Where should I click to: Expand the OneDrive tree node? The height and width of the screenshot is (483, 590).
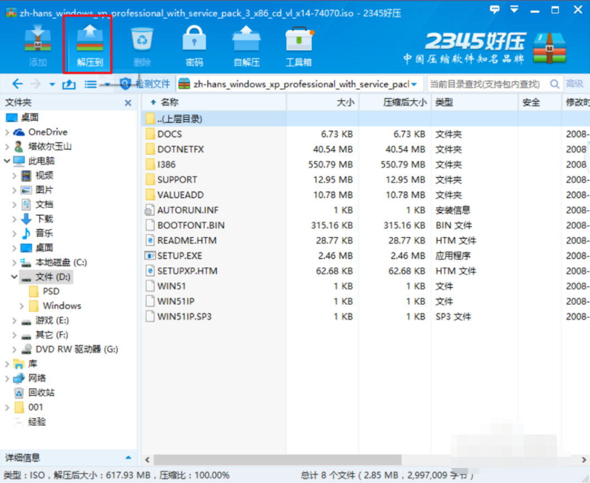pyautogui.click(x=7, y=132)
